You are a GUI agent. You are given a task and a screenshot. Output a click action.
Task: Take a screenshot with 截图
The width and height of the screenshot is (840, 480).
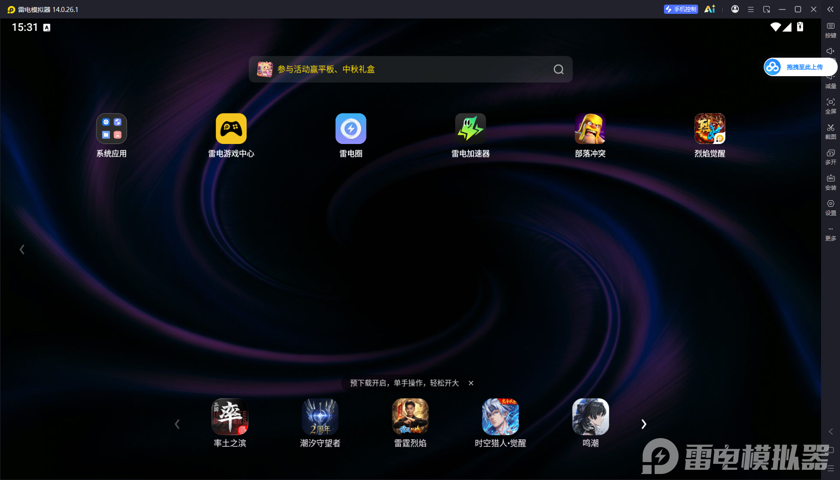point(831,132)
